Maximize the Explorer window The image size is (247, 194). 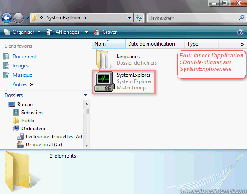pos(225,3)
